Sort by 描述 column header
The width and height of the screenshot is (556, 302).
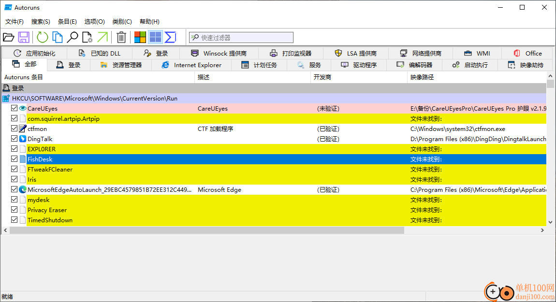coord(252,77)
